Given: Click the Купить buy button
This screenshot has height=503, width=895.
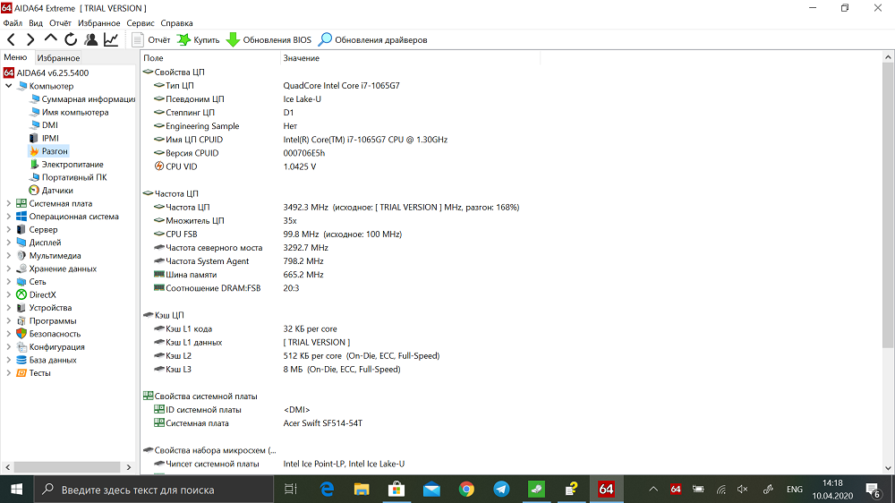Looking at the screenshot, I should pyautogui.click(x=198, y=40).
